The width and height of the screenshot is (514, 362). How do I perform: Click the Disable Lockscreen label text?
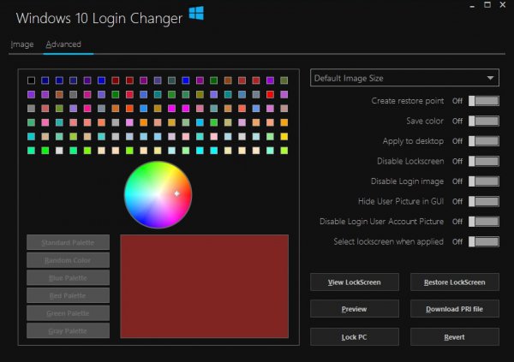coord(410,161)
